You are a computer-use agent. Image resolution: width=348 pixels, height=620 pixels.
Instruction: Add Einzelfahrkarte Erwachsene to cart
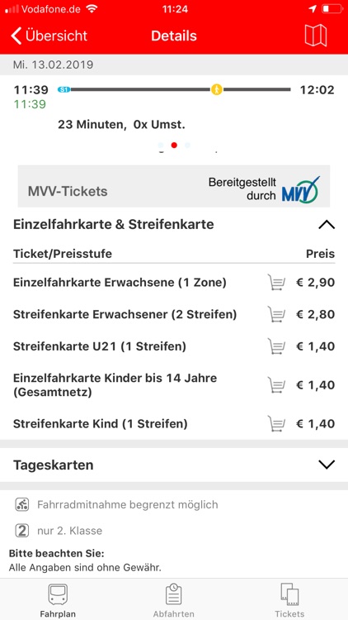click(x=276, y=283)
